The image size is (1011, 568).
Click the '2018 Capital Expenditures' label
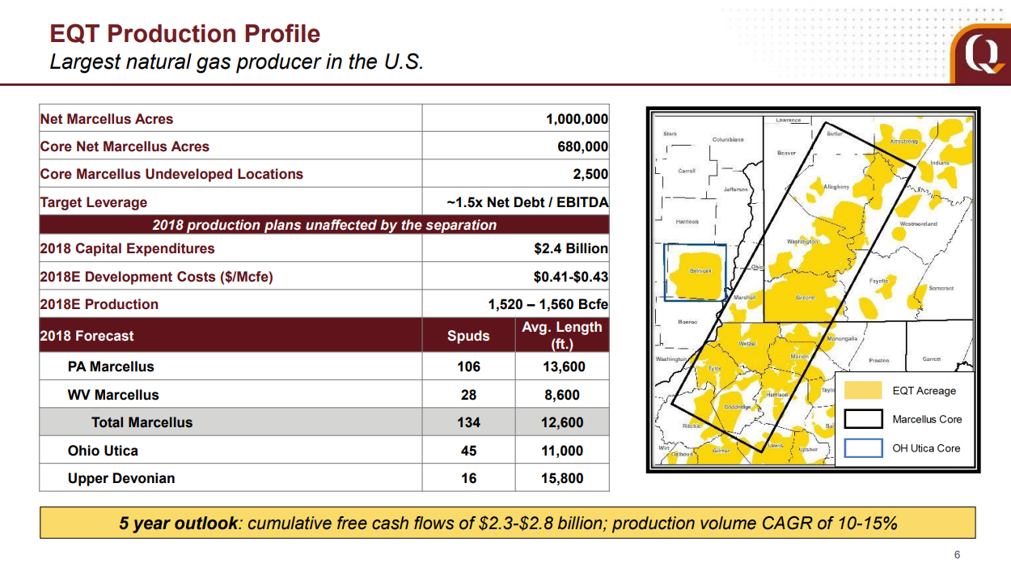[x=127, y=248]
